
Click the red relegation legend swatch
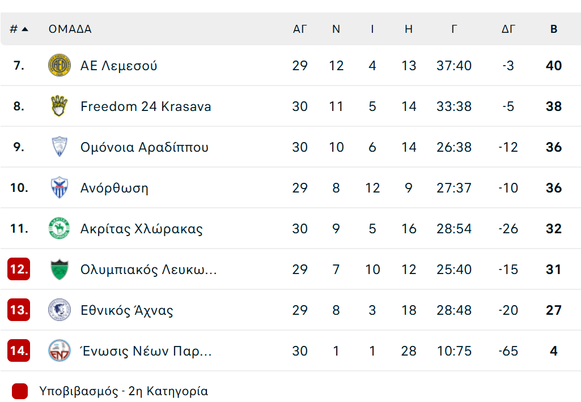tap(20, 391)
